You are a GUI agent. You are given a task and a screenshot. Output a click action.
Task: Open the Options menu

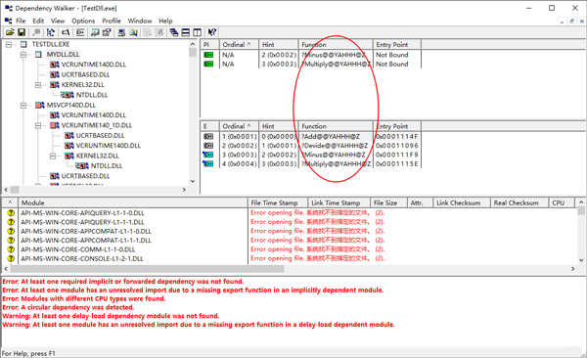pyautogui.click(x=83, y=21)
